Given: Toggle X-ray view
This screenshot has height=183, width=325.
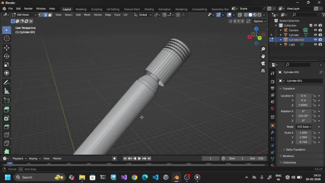Looking at the screenshot, I should (x=240, y=15).
